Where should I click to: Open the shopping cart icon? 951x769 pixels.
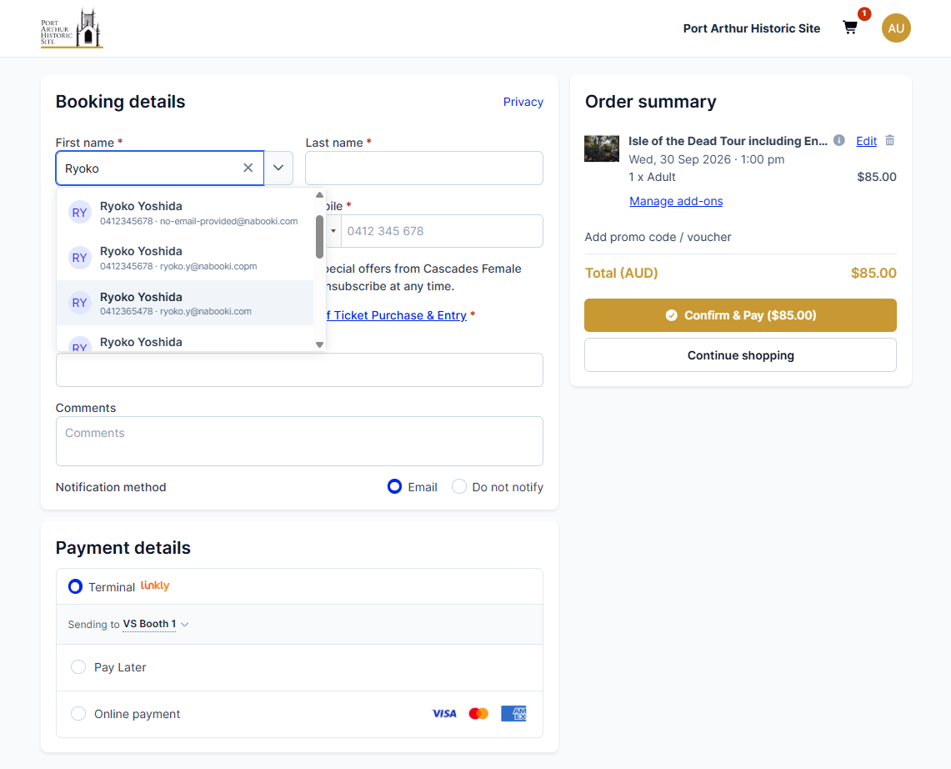coord(849,28)
